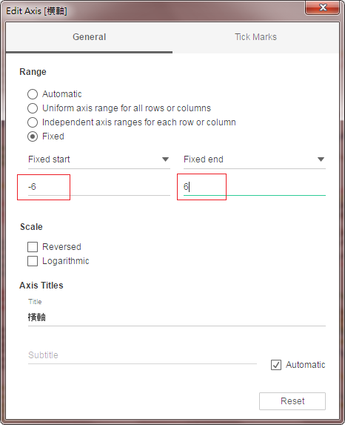
Task: Select Uniform axis range for all rows
Action: (33, 108)
